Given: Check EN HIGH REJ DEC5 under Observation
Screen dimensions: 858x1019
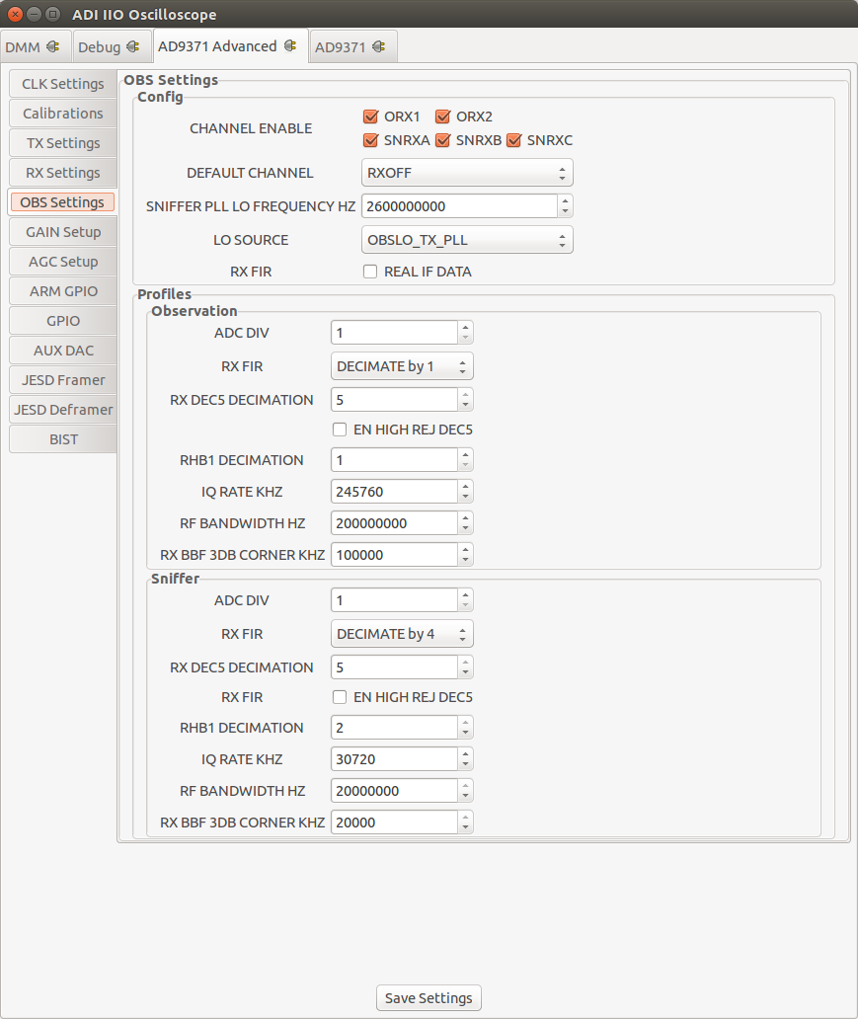Looking at the screenshot, I should point(340,429).
